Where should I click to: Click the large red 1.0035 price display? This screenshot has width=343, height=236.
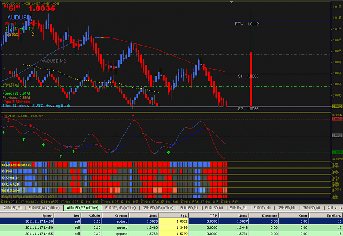tap(42, 9)
